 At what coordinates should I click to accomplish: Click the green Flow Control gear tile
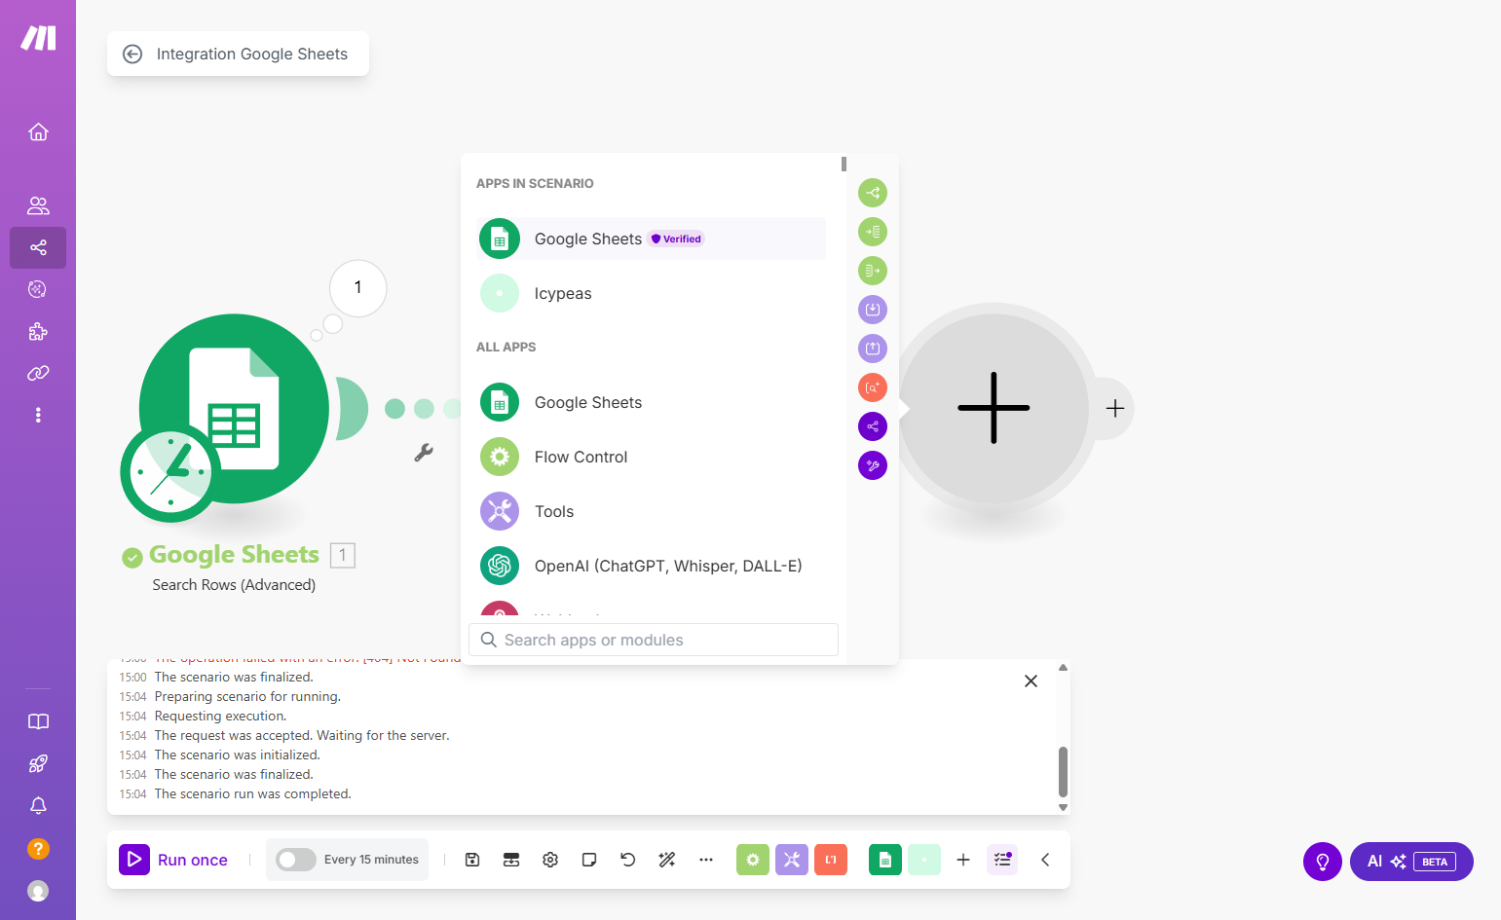753,860
